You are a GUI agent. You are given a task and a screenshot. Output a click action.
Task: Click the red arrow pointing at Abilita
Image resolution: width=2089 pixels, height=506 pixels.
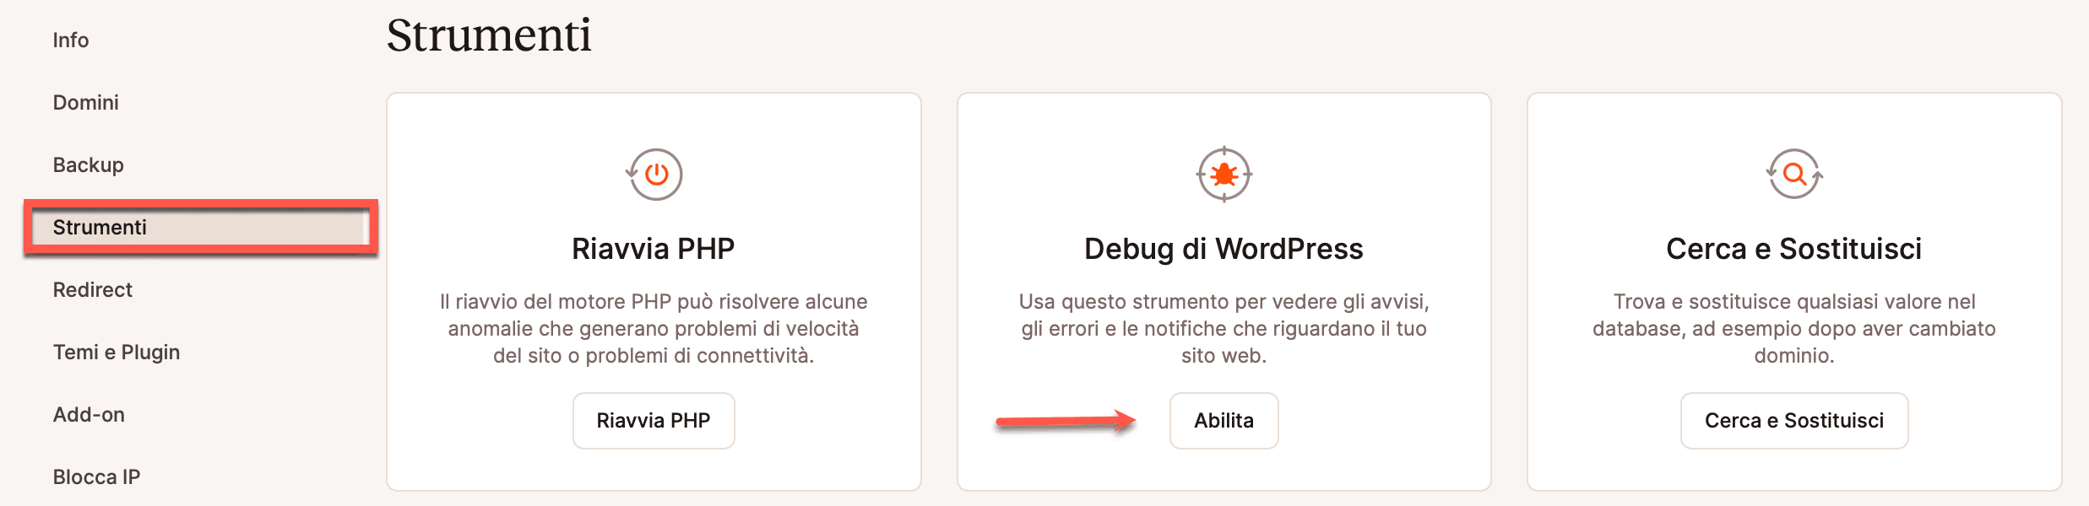click(1064, 420)
